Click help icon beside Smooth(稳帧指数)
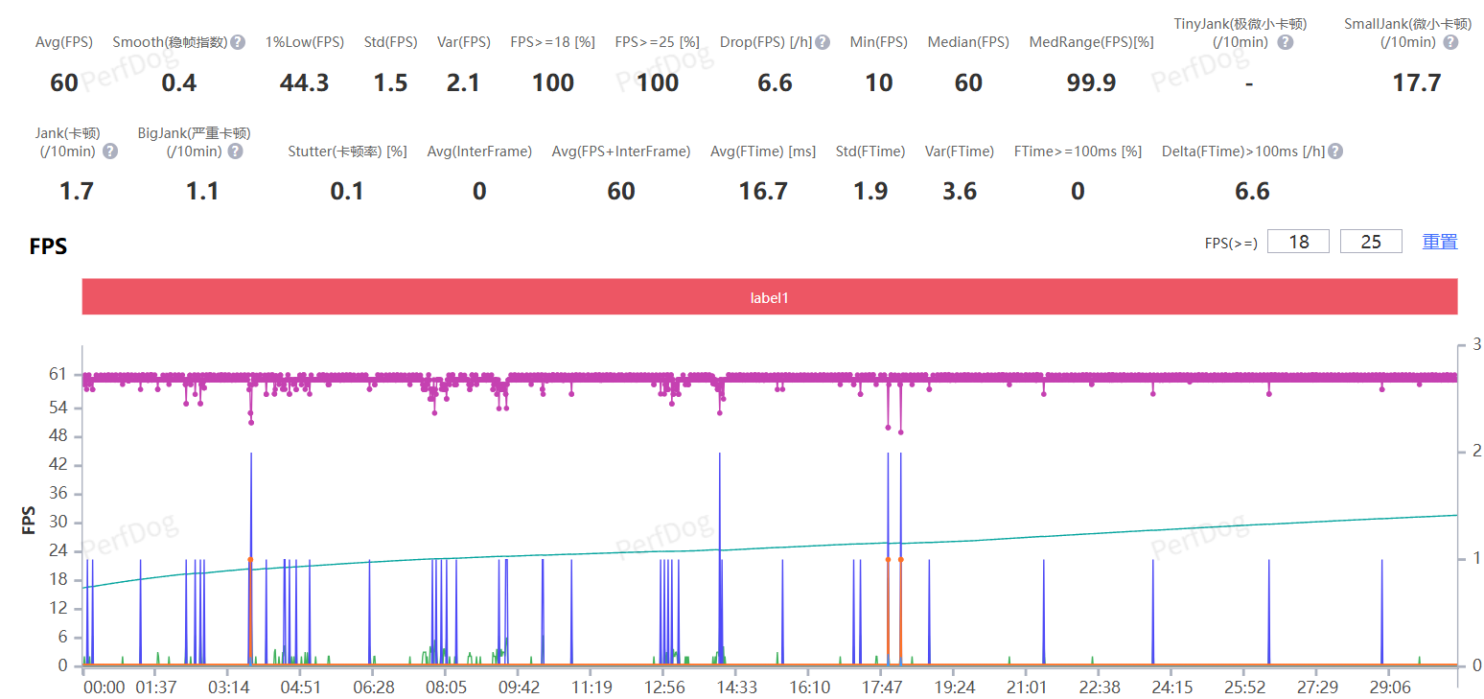The image size is (1484, 699). (238, 42)
